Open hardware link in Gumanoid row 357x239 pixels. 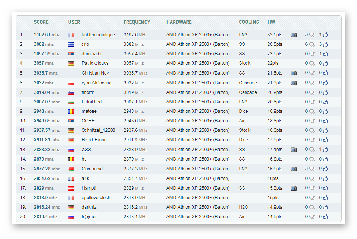(x=198, y=169)
